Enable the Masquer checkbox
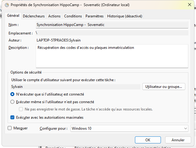This screenshot has height=148, width=196. click(9, 128)
